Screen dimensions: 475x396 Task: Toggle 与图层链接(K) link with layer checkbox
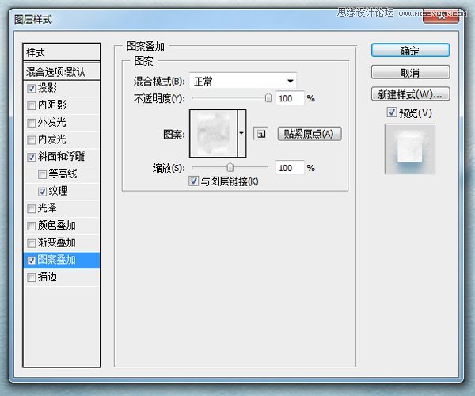193,181
